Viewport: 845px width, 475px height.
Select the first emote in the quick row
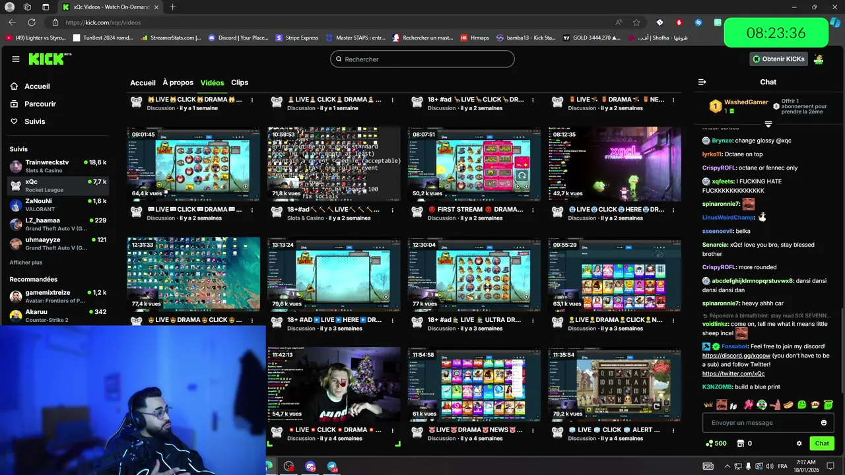[x=709, y=404]
